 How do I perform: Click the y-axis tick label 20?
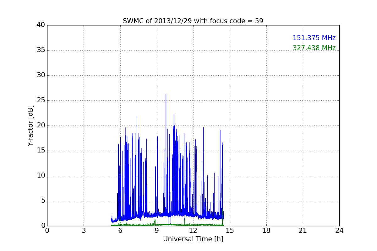pyautogui.click(x=41, y=125)
